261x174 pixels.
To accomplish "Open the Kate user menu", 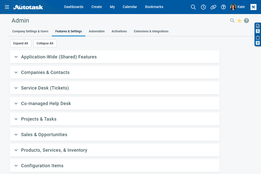I will pos(241,7).
